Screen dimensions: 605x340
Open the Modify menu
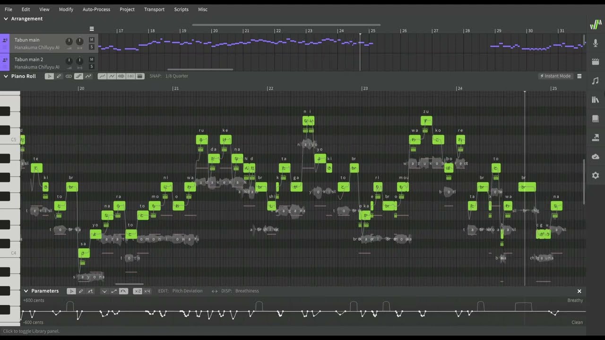coord(66,9)
